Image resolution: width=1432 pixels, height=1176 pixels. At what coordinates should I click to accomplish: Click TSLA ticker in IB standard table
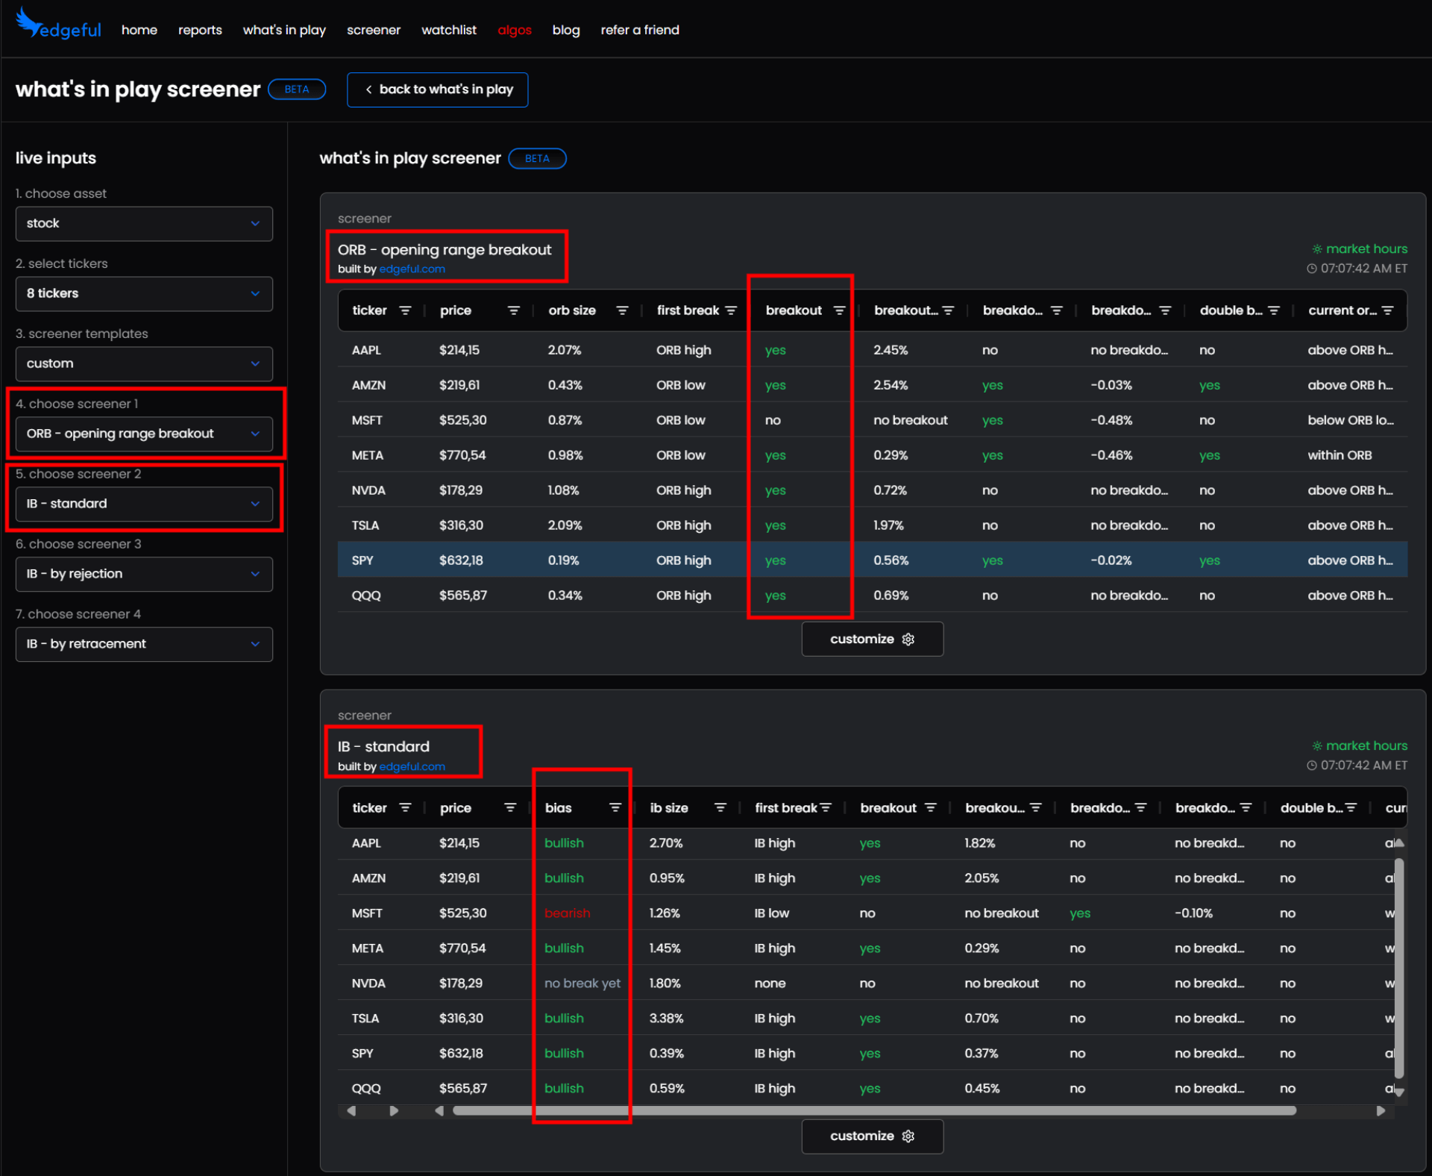click(365, 1018)
